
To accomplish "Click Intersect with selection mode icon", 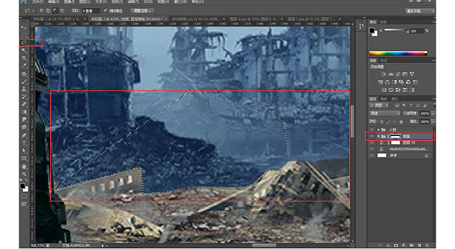I will tap(62, 10).
